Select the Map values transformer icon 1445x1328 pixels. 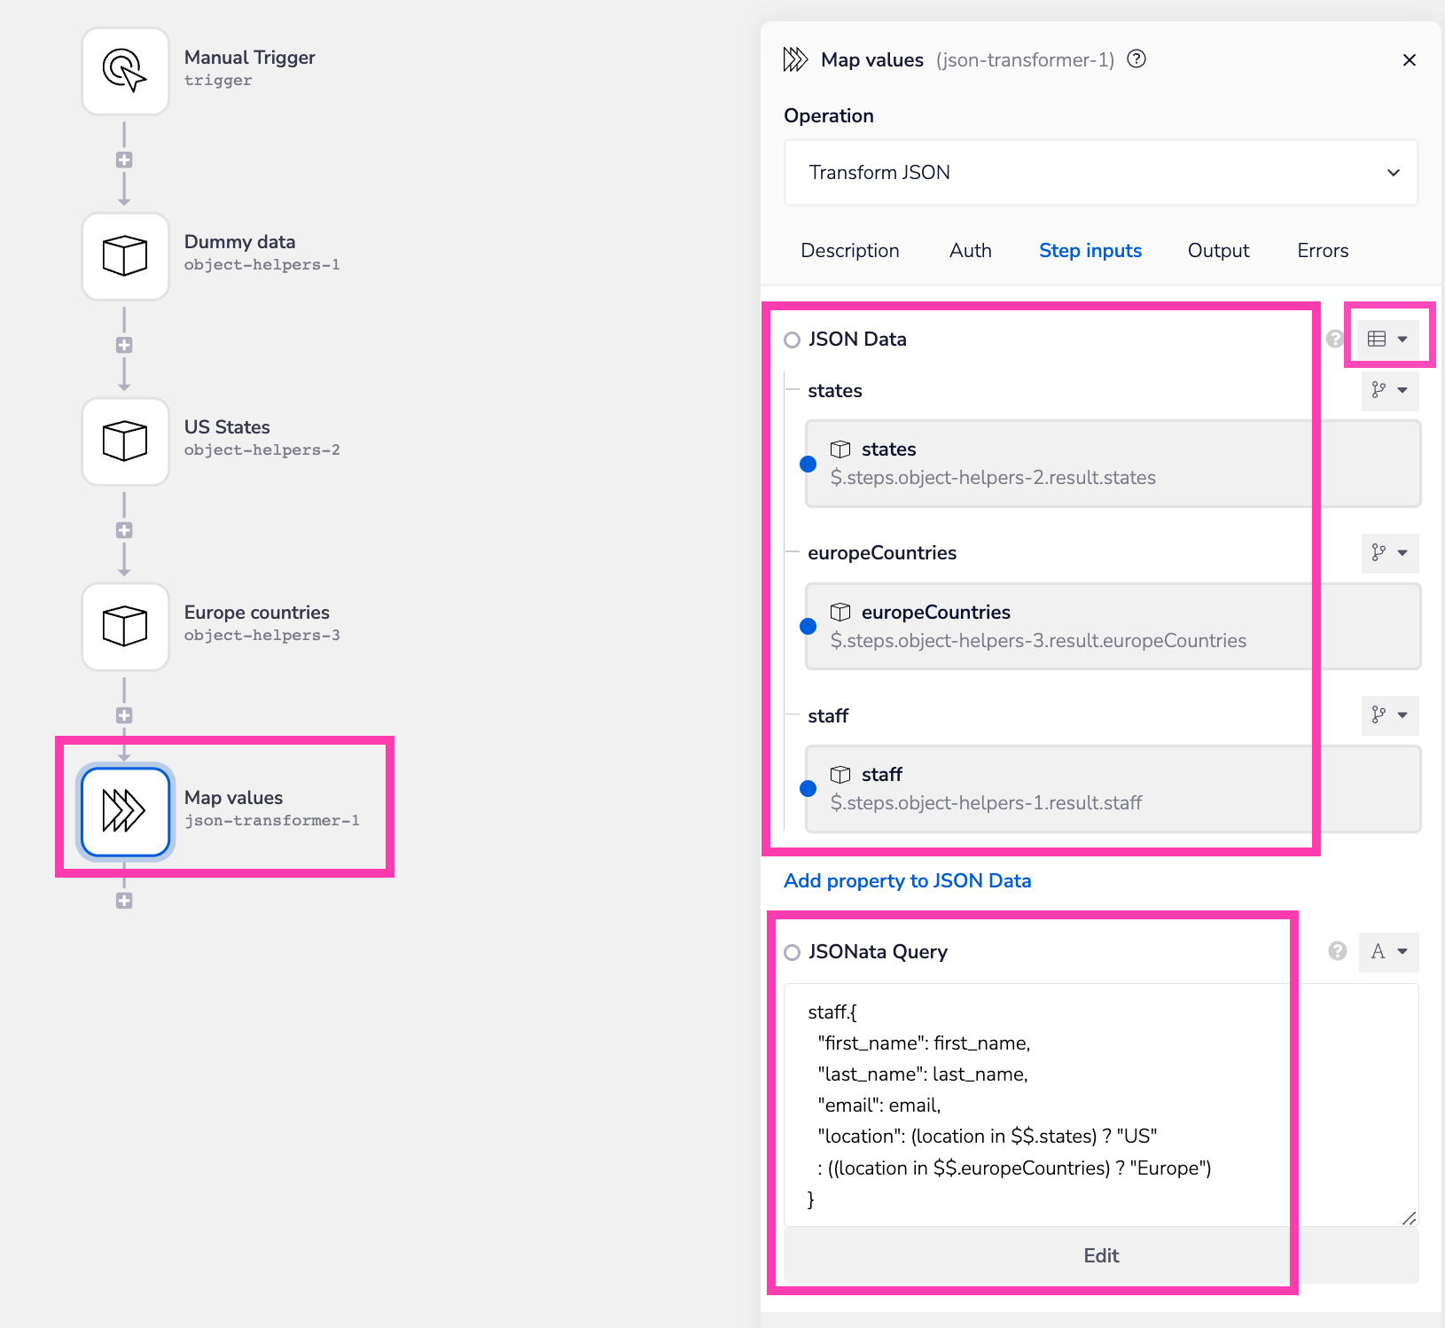pyautogui.click(x=125, y=811)
